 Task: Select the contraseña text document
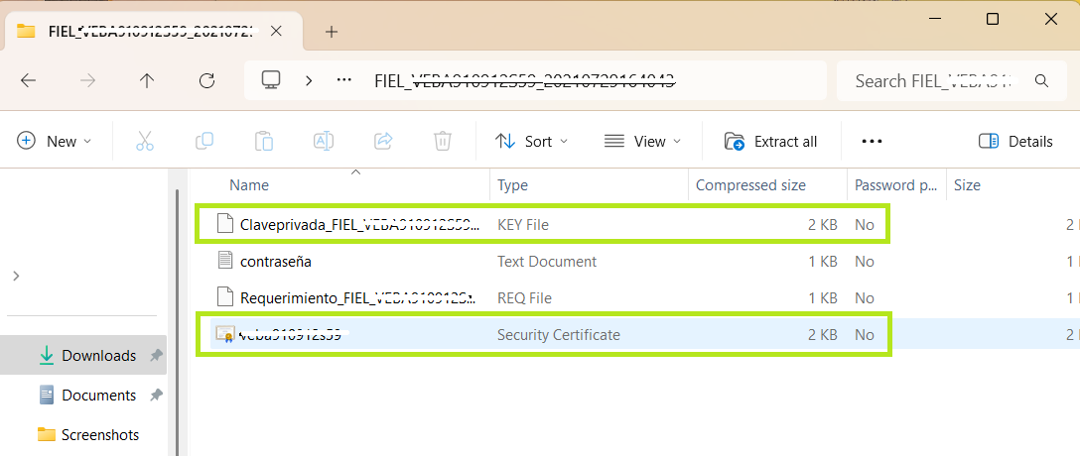pos(278,262)
